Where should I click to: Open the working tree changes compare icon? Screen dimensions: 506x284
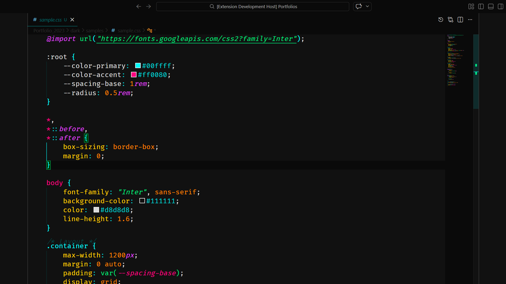[451, 20]
